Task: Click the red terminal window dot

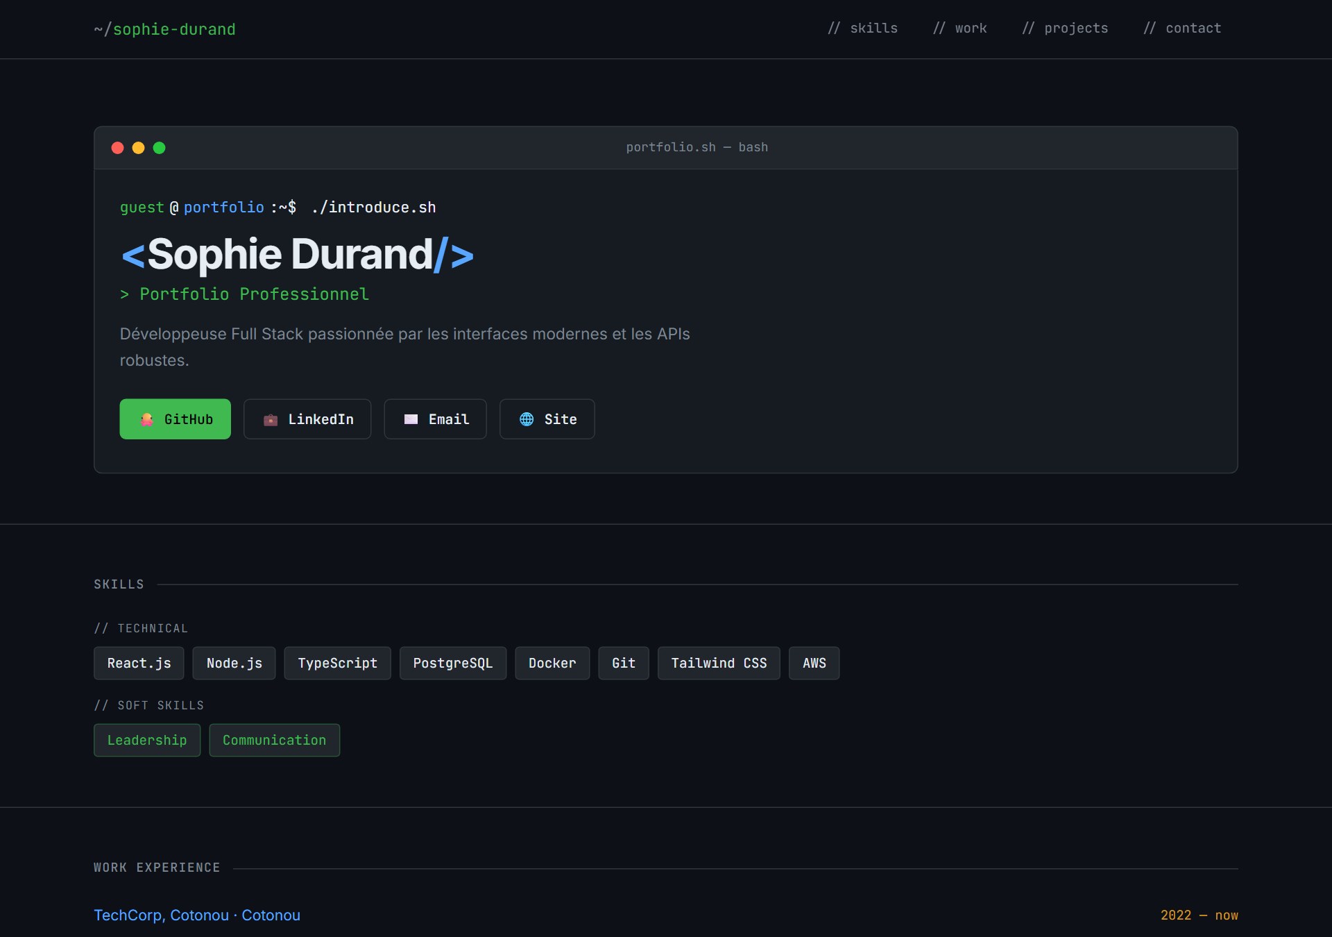Action: tap(117, 148)
